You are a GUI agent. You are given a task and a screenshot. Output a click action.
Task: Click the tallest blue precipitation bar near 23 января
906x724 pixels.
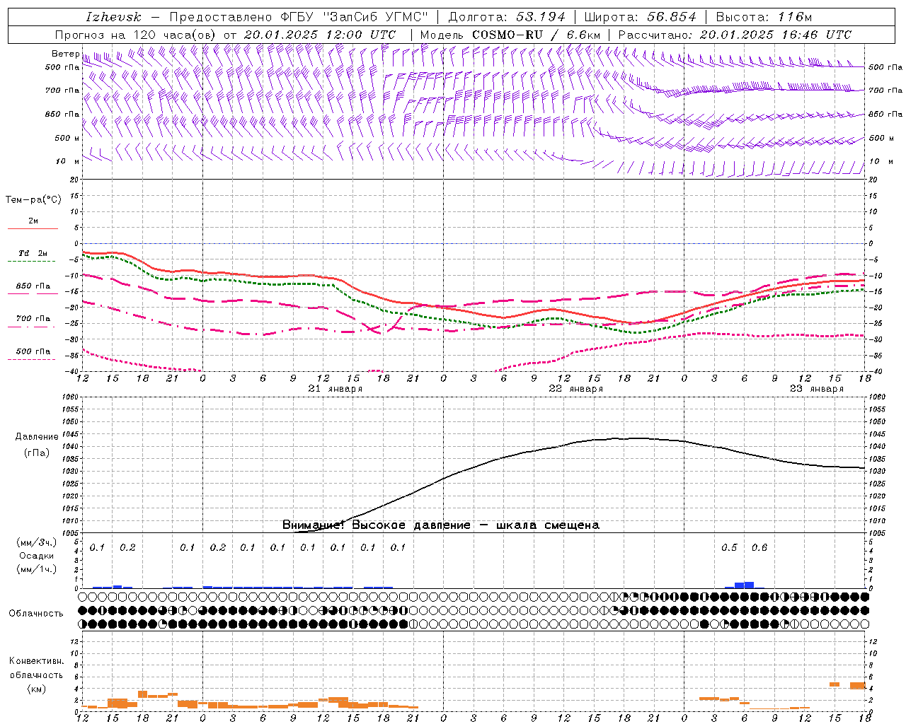point(749,585)
